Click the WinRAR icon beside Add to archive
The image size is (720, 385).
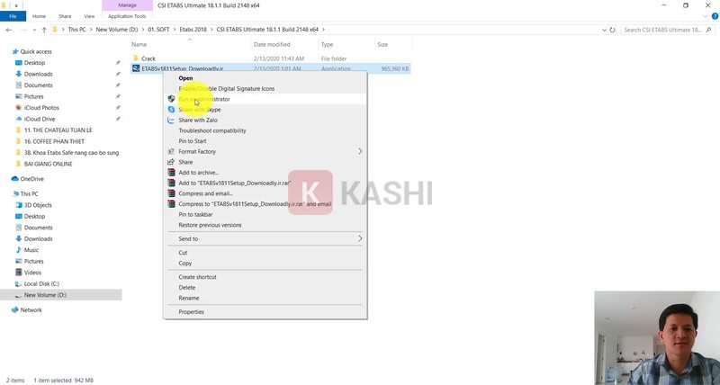coord(171,173)
